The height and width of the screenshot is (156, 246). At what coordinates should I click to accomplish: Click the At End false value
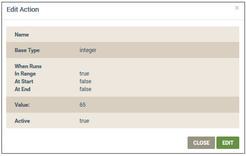(x=85, y=89)
